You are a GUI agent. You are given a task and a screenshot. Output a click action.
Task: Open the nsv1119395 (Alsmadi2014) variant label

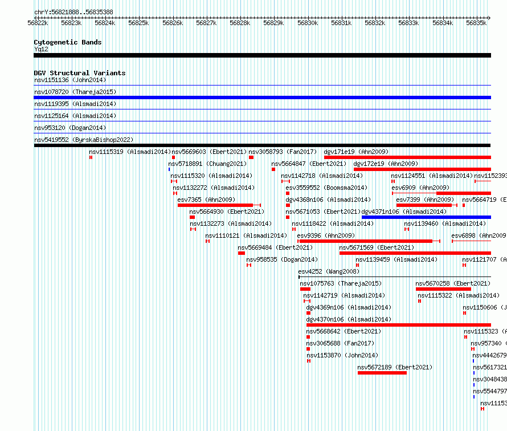(x=75, y=104)
